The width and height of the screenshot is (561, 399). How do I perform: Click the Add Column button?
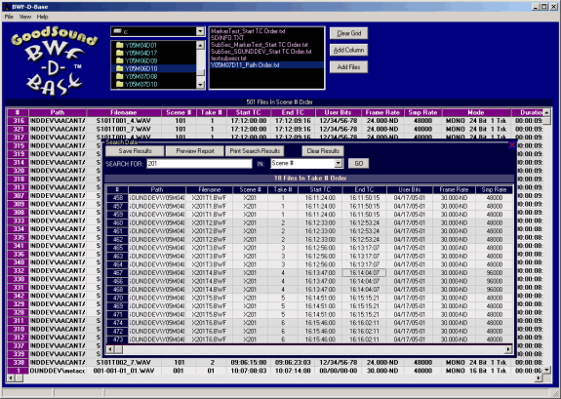coord(349,50)
